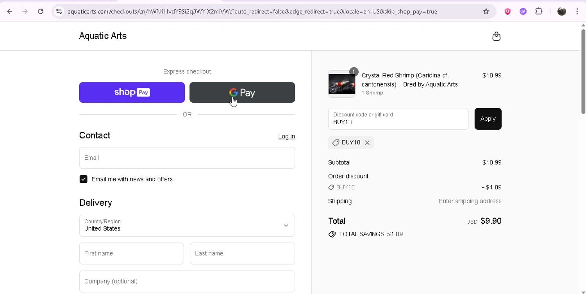Click the 'TOTAL SAVINGS $1.09' text
586x294 pixels.
(x=371, y=234)
